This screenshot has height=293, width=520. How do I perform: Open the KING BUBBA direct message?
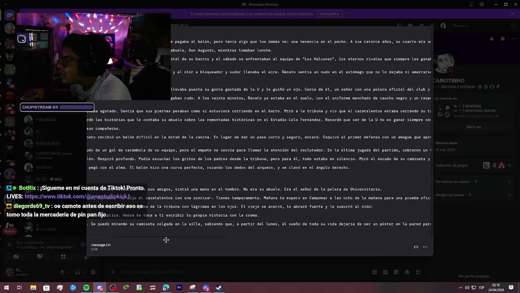click(48, 143)
